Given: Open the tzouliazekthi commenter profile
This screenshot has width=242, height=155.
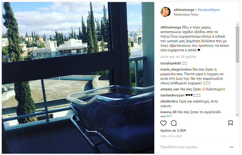Looking at the screenshot, I should 171,63.
